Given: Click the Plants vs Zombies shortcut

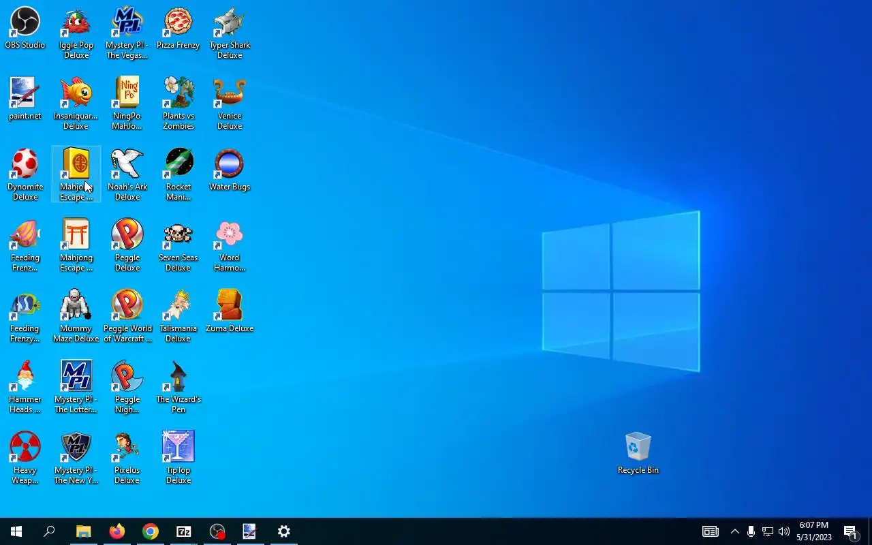Looking at the screenshot, I should (178, 104).
